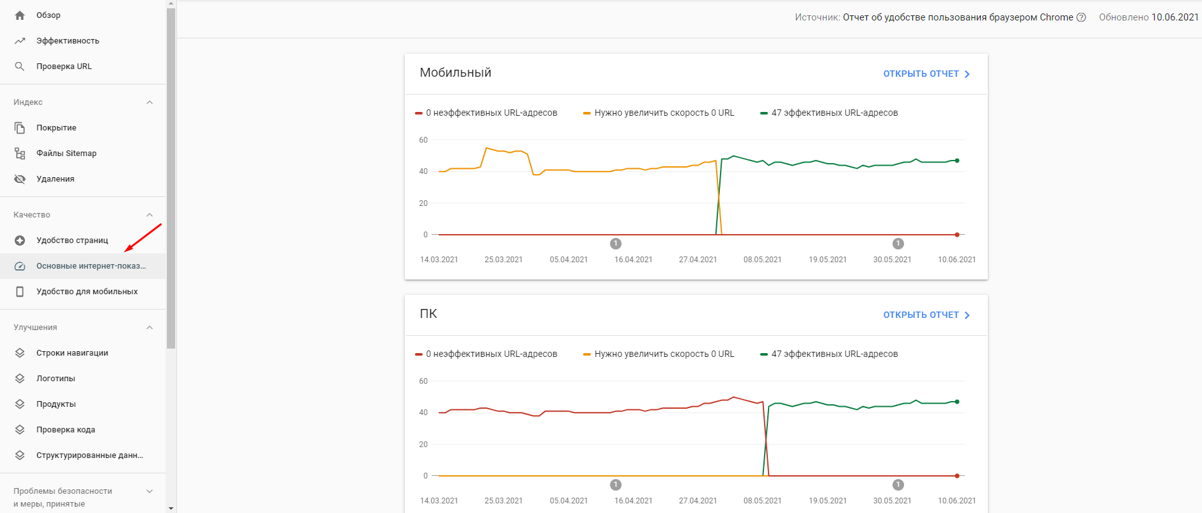The width and height of the screenshot is (1202, 513).
Task: Open the Мобильный report link
Action: 926,74
